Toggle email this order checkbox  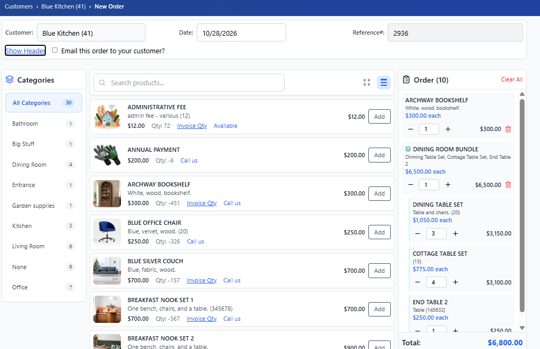click(x=55, y=50)
